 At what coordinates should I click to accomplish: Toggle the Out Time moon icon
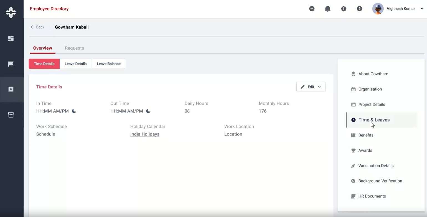coord(148,111)
